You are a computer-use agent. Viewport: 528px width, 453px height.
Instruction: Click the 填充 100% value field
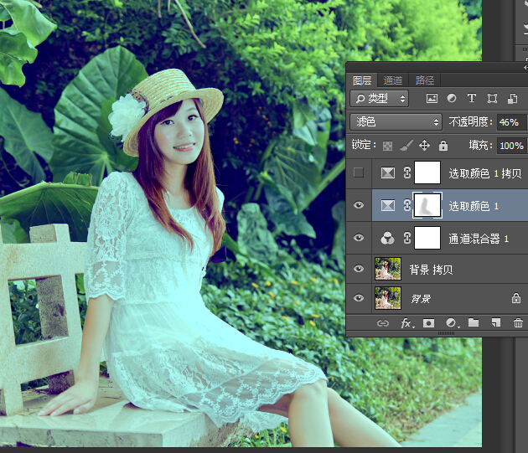510,146
